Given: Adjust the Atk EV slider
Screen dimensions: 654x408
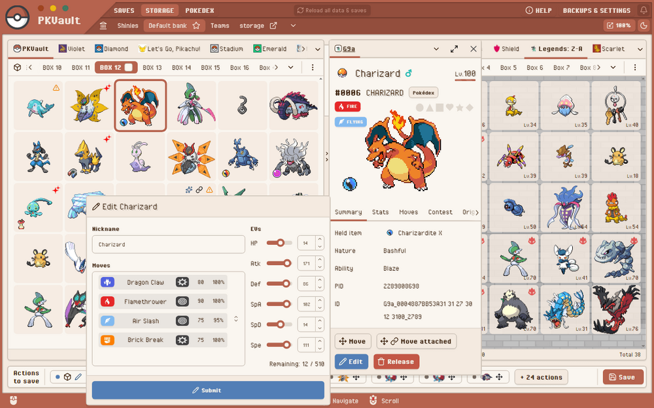Looking at the screenshot, I should click(x=279, y=263).
